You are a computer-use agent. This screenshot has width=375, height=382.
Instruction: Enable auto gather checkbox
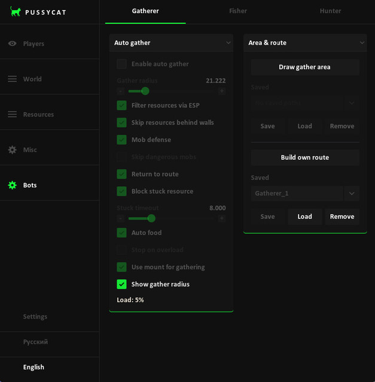pyautogui.click(x=121, y=64)
